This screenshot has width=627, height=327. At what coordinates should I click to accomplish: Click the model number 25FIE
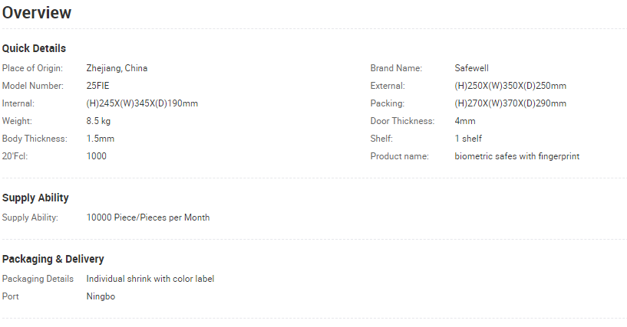pos(97,86)
